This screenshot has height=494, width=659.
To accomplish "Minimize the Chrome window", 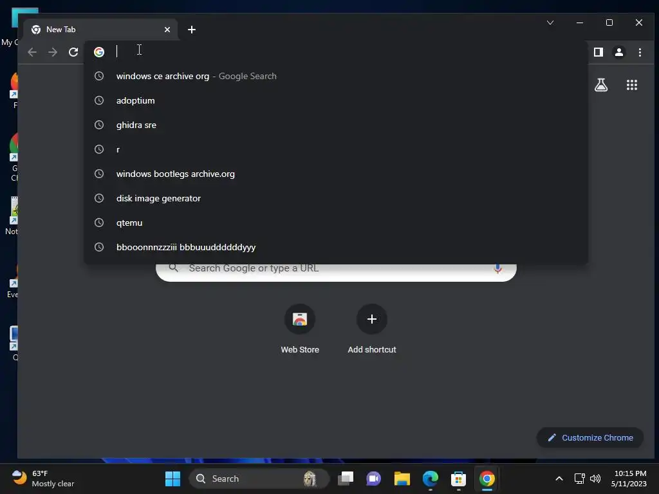I will tap(580, 23).
